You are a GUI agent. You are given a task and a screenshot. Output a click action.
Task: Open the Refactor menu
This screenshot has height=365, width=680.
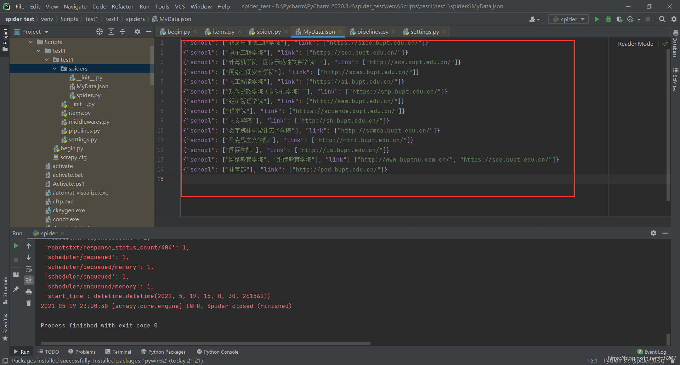coord(122,6)
